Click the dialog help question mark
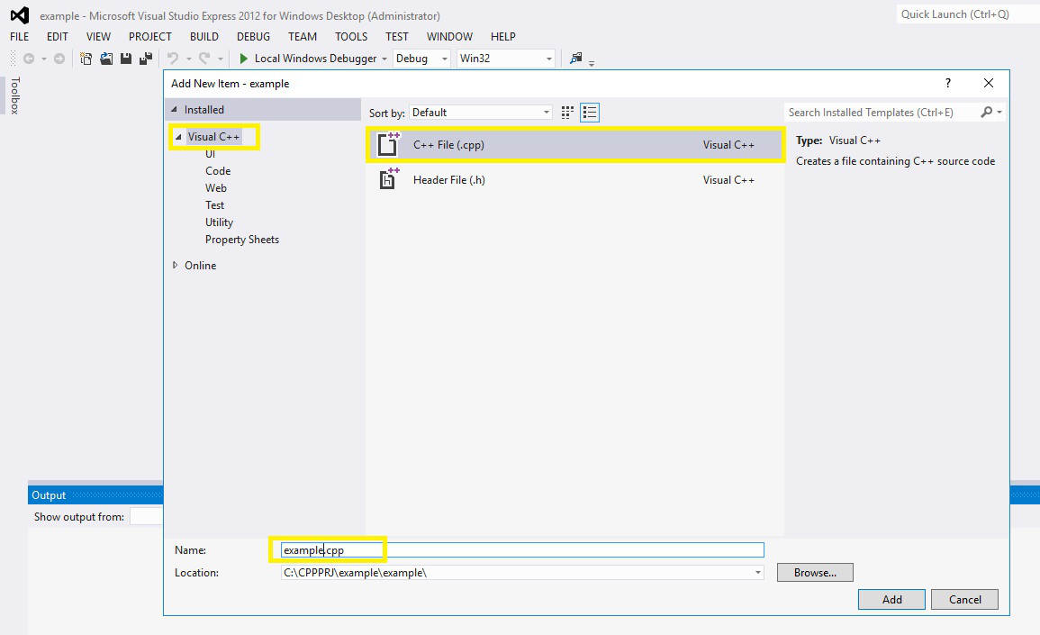Screen dimensions: 1040x635 pos(948,83)
